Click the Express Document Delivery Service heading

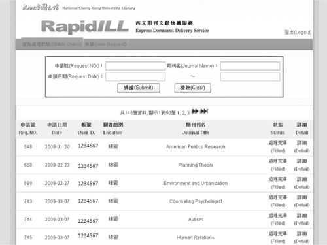172,31
